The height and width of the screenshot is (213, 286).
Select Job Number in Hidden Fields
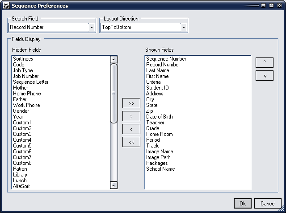25,76
